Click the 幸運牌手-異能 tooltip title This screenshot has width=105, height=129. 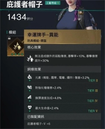tap(43, 35)
